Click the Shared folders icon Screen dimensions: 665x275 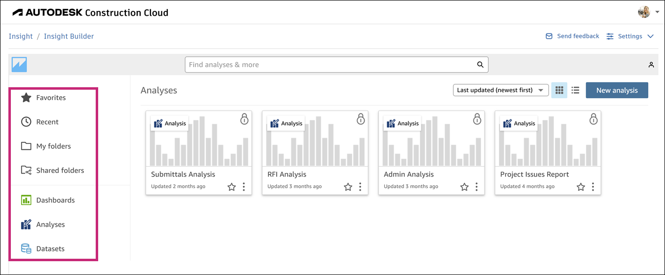26,171
